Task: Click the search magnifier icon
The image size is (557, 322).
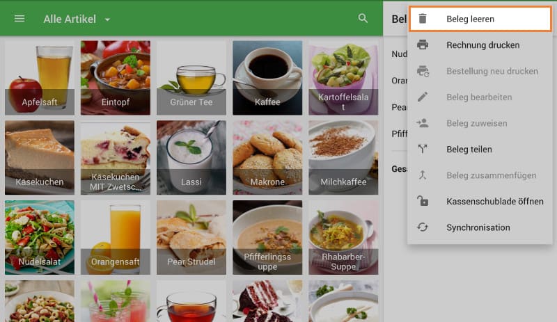Action: (x=363, y=19)
